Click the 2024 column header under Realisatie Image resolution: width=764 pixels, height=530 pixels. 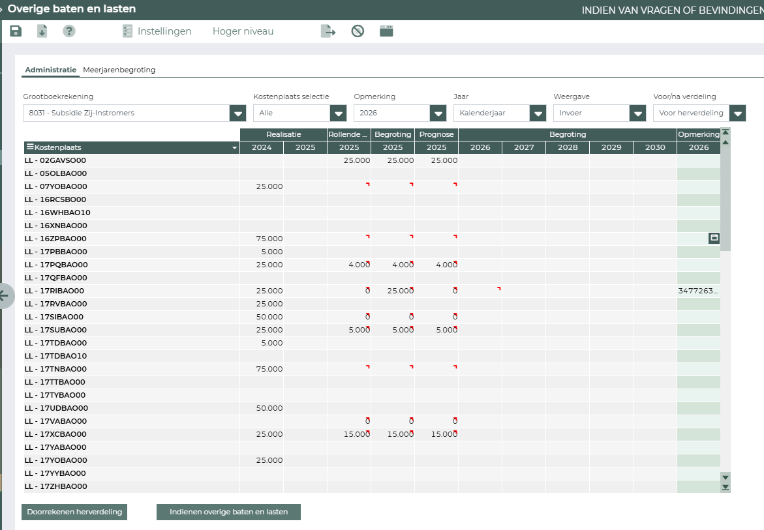pyautogui.click(x=262, y=147)
